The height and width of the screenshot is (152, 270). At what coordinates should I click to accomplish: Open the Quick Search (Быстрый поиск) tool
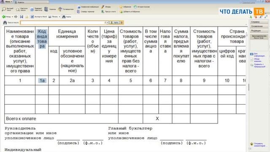coord(8,9)
